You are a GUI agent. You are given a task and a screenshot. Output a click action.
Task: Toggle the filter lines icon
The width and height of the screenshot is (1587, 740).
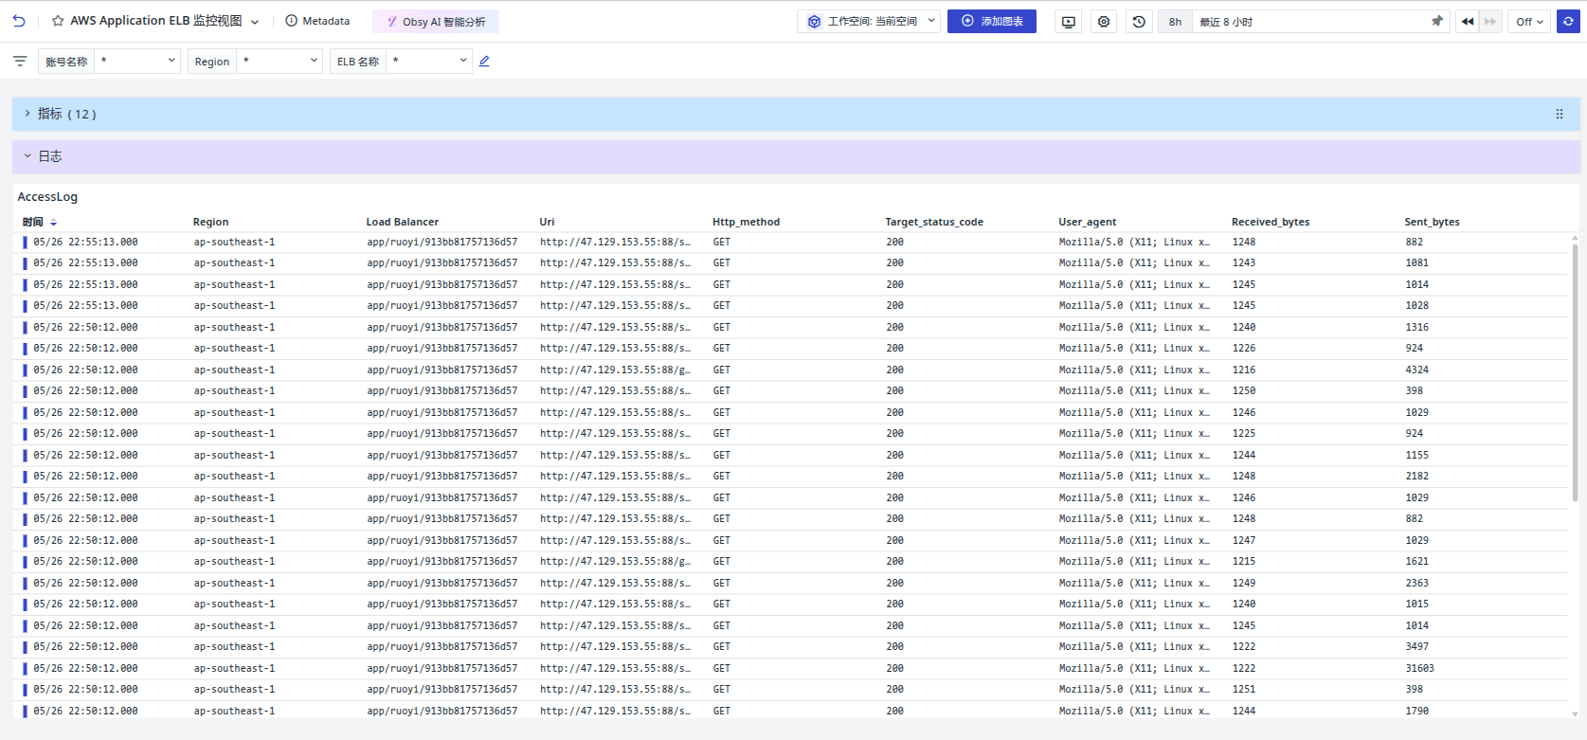(20, 62)
